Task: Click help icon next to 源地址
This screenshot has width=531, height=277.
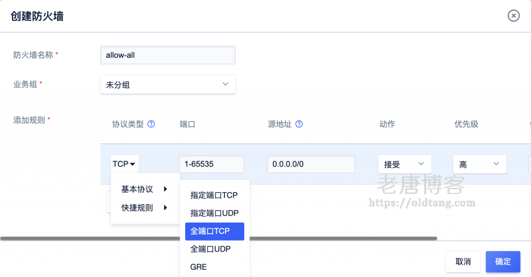Action: tap(299, 124)
